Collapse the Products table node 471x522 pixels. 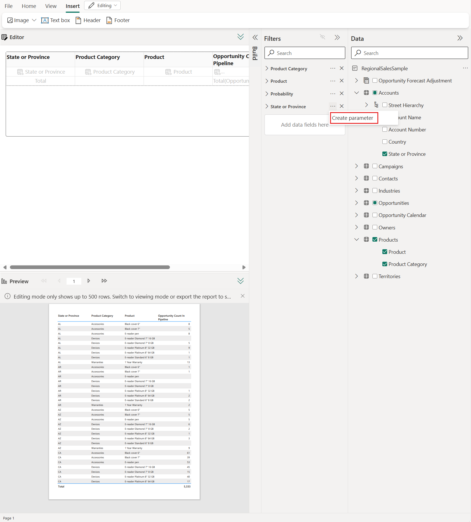[x=357, y=240]
